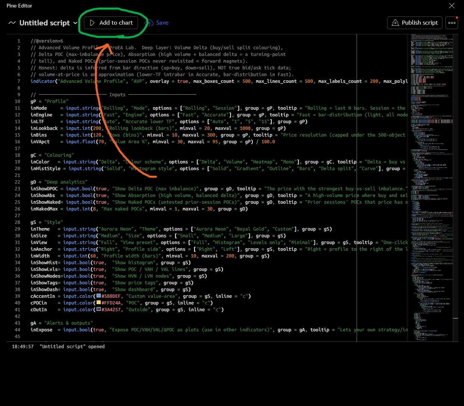Click the gA = "Alerts & outputs" line
The height and width of the screenshot is (406, 464).
[62, 323]
